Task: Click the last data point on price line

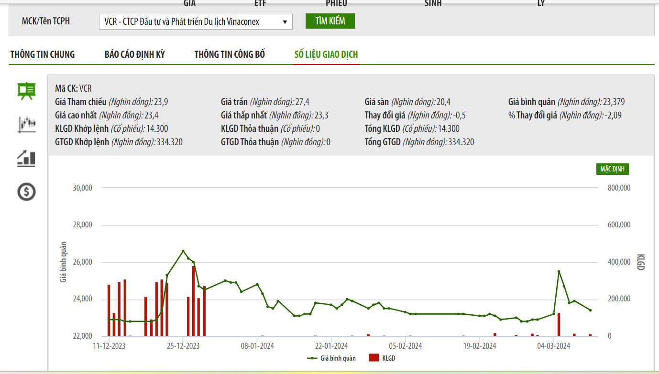Action: point(590,310)
